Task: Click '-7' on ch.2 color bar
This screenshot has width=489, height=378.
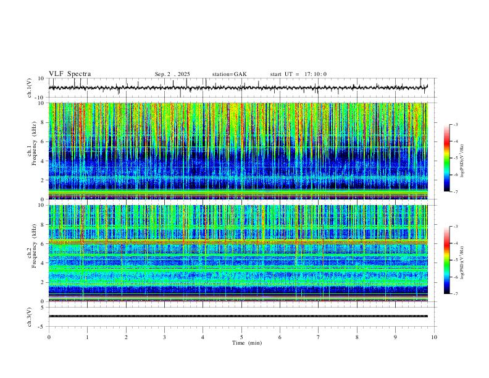Action: point(456,294)
